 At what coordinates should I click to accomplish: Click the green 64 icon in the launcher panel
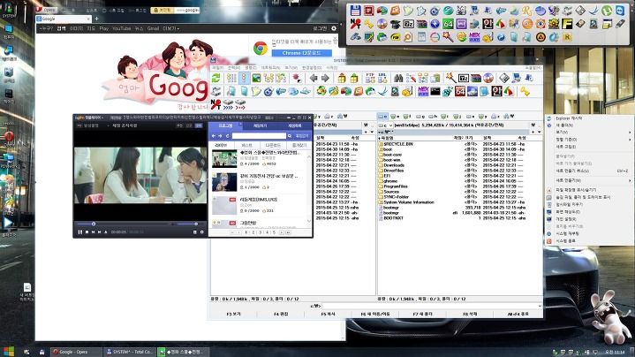coord(448,24)
